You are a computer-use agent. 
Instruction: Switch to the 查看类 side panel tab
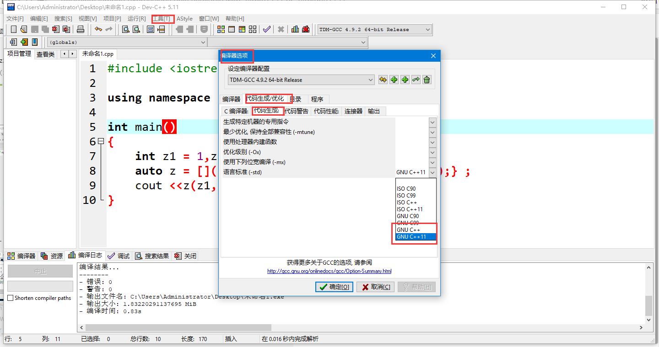[45, 54]
